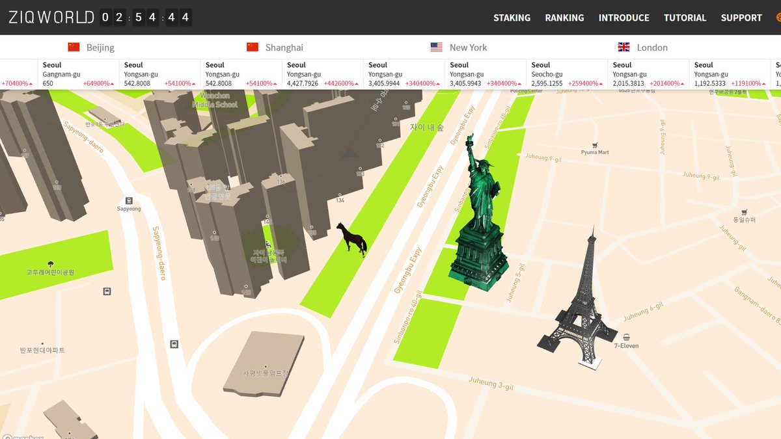The width and height of the screenshot is (781, 439).
Task: Open the Seoul Gangnam-gu 650 ticker card
Action: click(78, 74)
